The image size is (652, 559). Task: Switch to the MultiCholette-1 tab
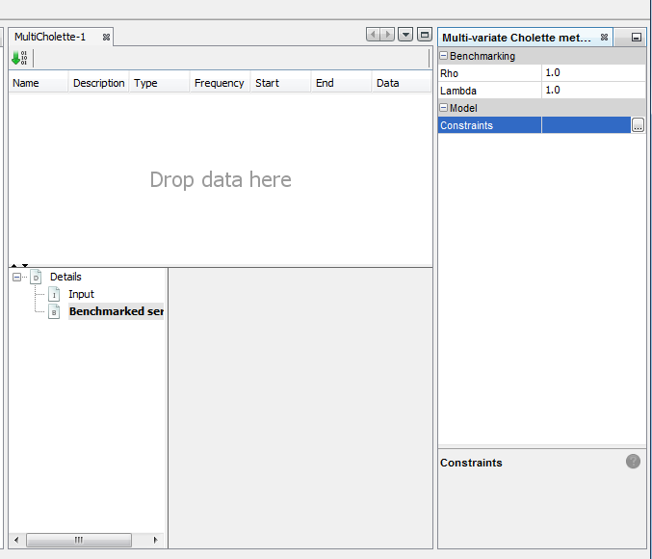[50, 37]
